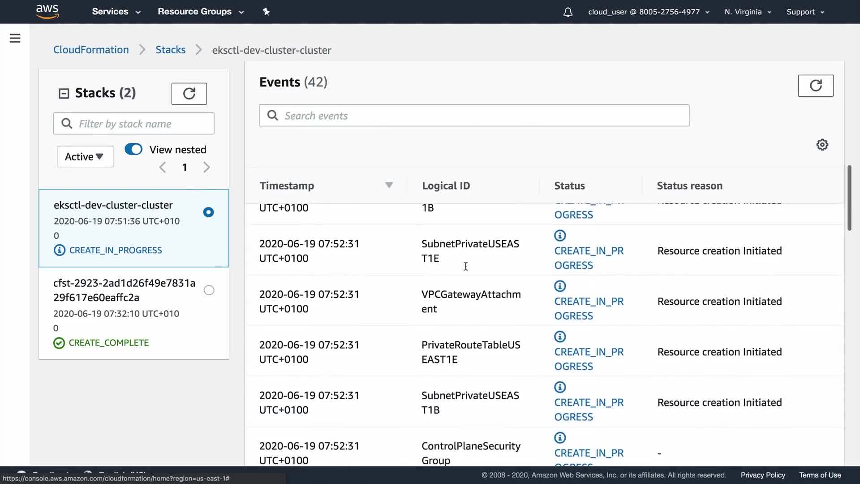The image size is (860, 484).
Task: Click the pin shortcut icon in top bar
Action: coord(266,12)
